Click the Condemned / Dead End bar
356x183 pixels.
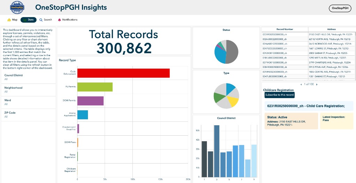pyautogui.click(x=78, y=129)
